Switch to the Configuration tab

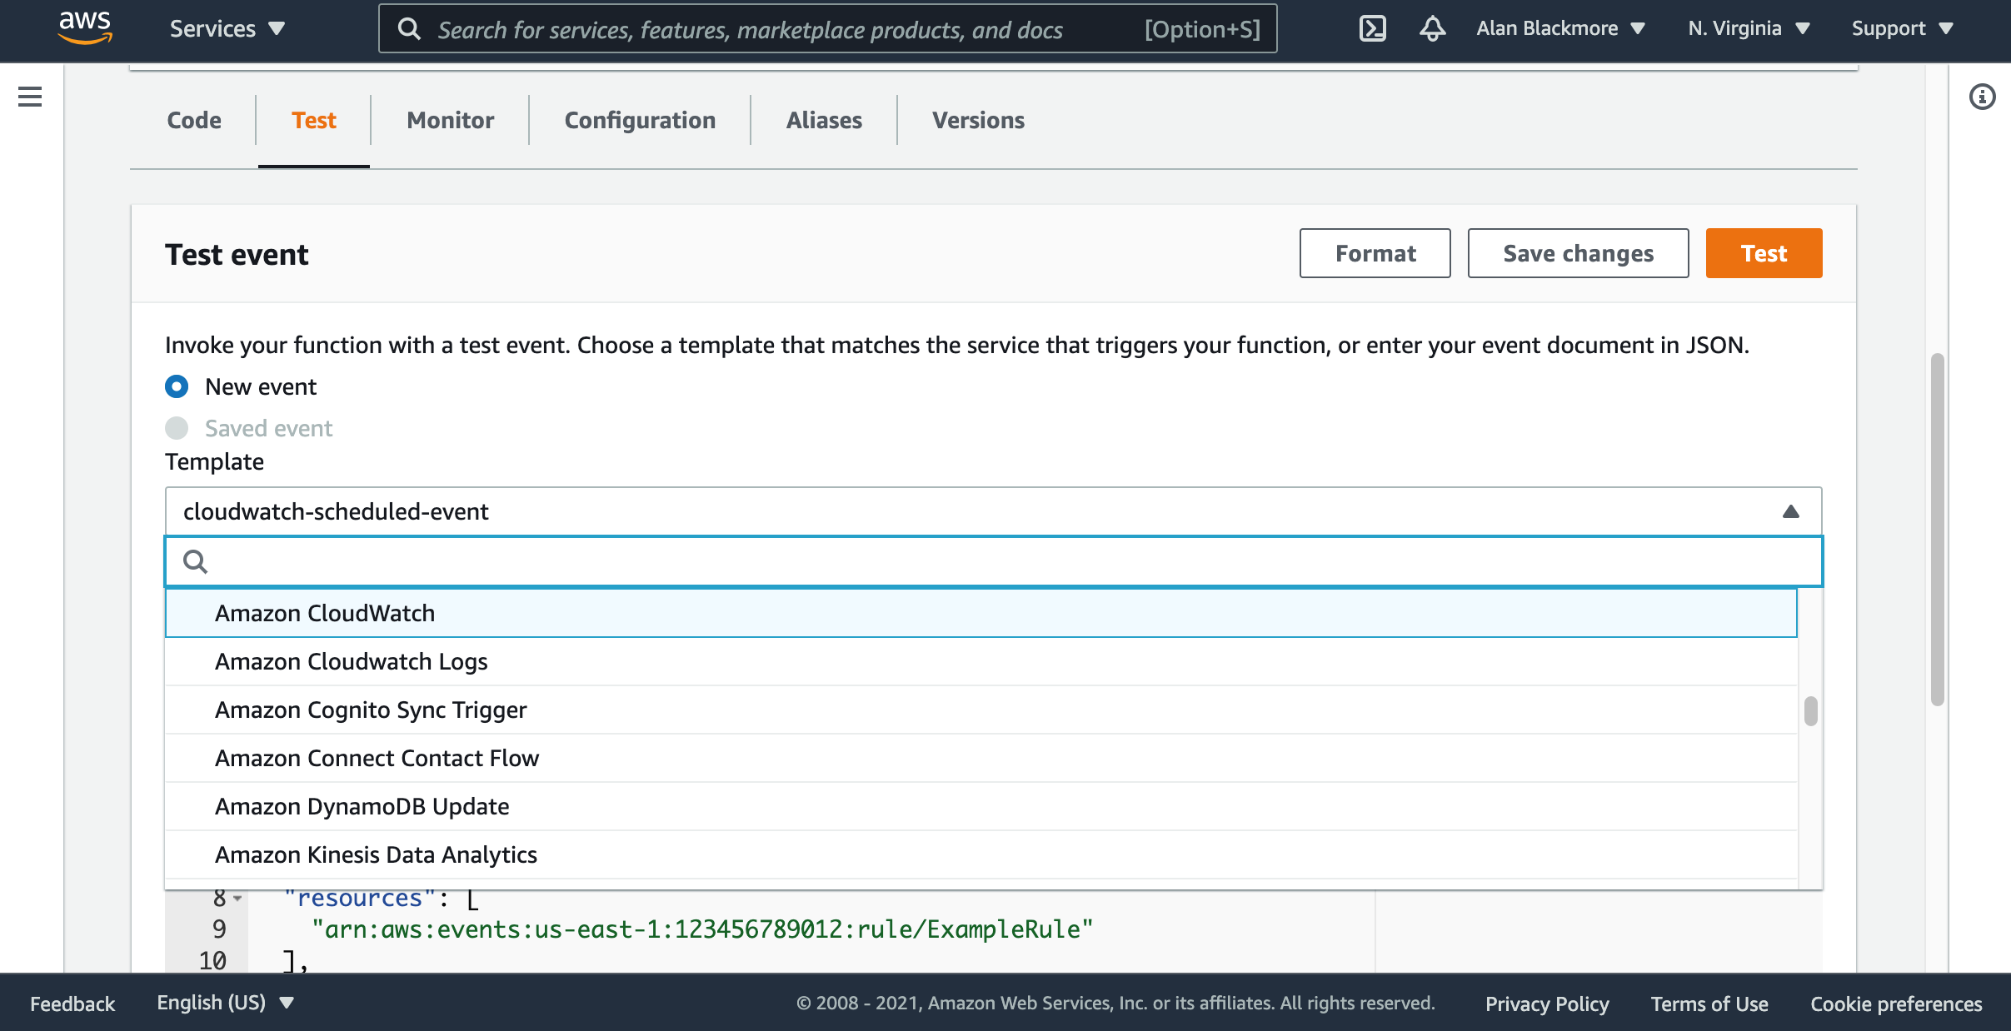640,121
